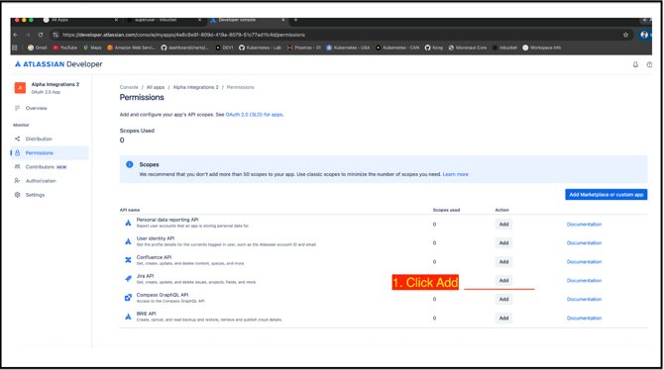Select the Developer console browser tab
Screen dimensions: 664x370
248,20
